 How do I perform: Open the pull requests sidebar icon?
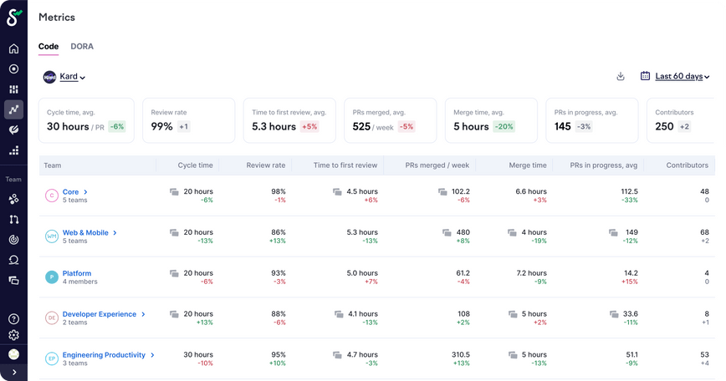coord(14,219)
